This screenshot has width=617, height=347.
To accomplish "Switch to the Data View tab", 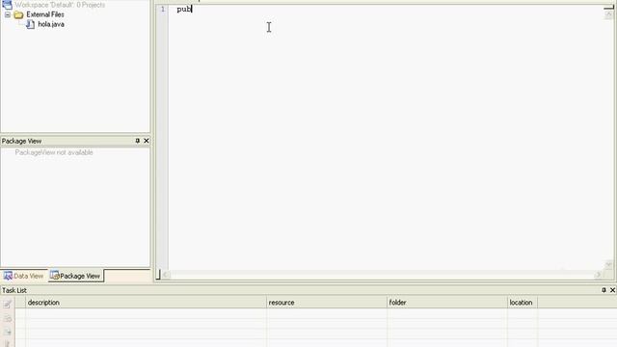I will 23,276.
